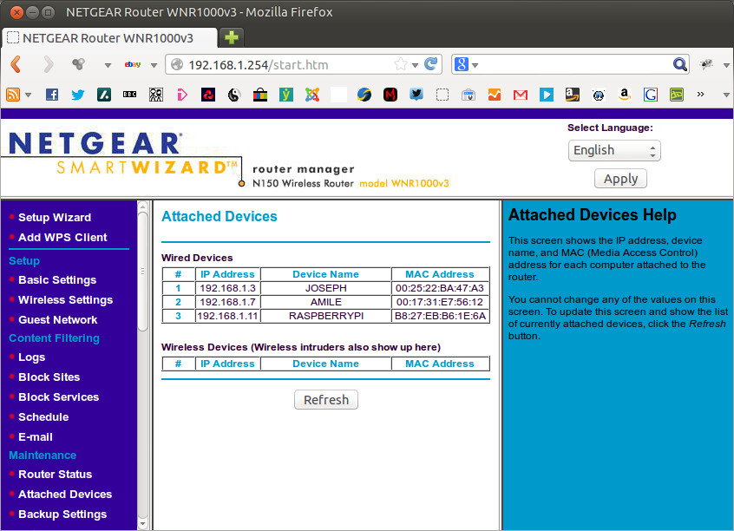Open the blue play-arrow bookmark icon
The width and height of the screenshot is (734, 531).
pos(547,95)
